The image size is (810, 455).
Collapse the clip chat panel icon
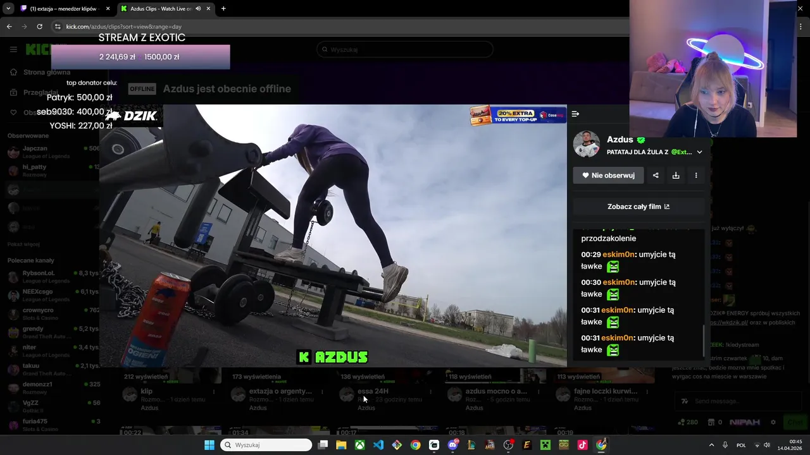pos(575,114)
